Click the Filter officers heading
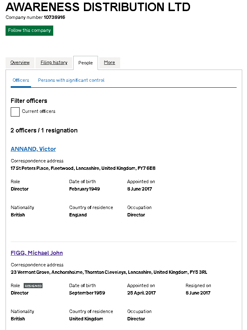Image resolution: width=247 pixels, height=330 pixels. click(29, 101)
